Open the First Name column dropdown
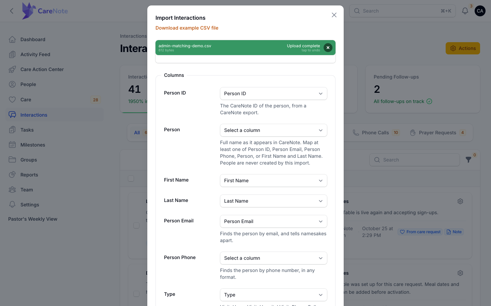The height and width of the screenshot is (306, 491). coord(273,181)
